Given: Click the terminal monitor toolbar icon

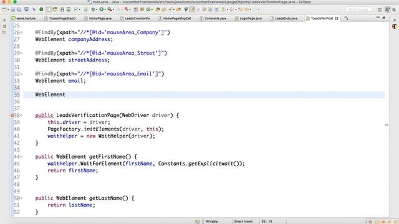Looking at the screenshot, I should pyautogui.click(x=26, y=9).
